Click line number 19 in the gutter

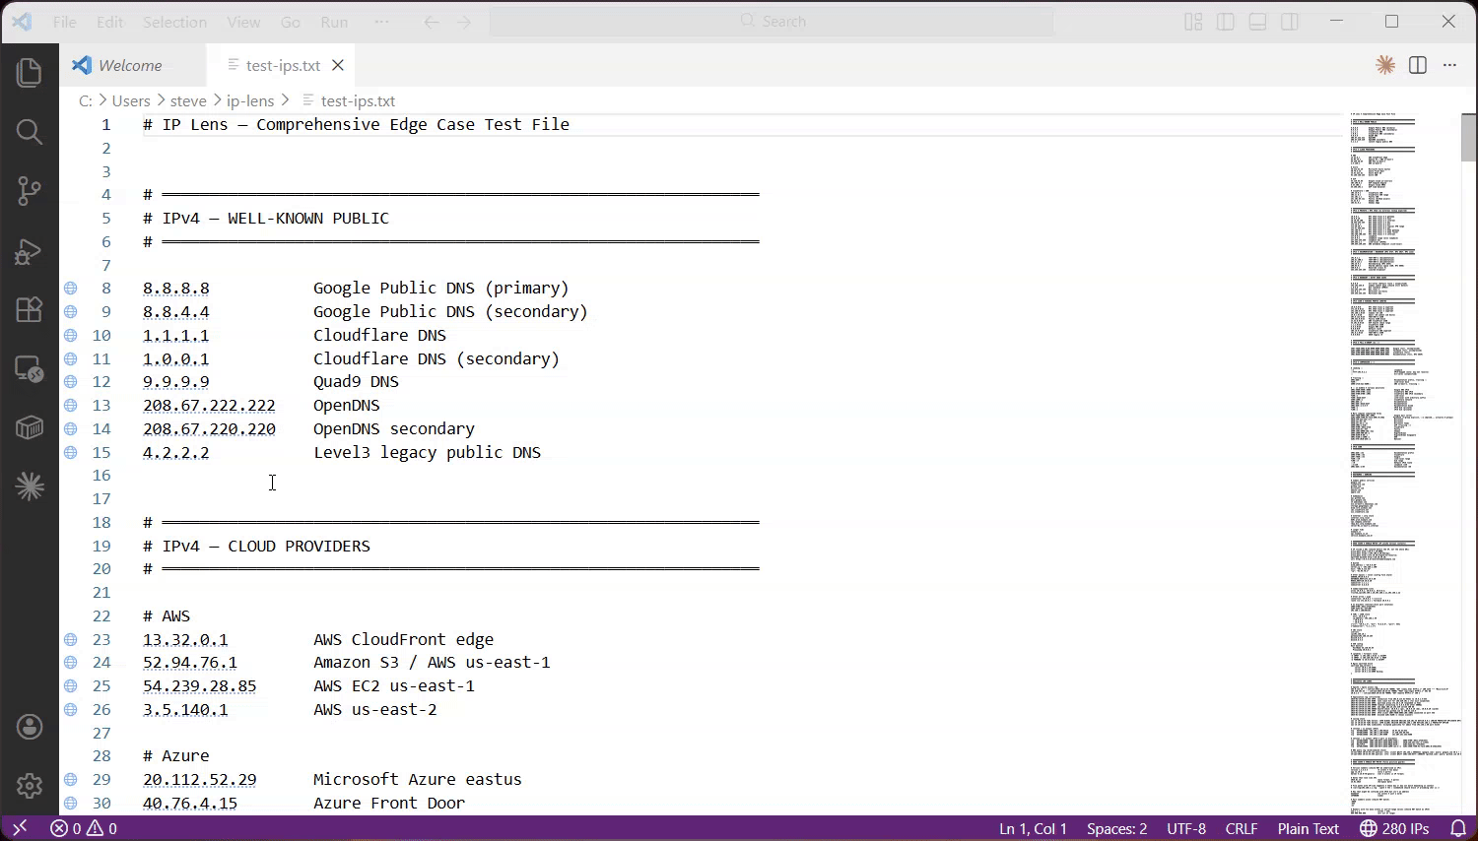(101, 546)
